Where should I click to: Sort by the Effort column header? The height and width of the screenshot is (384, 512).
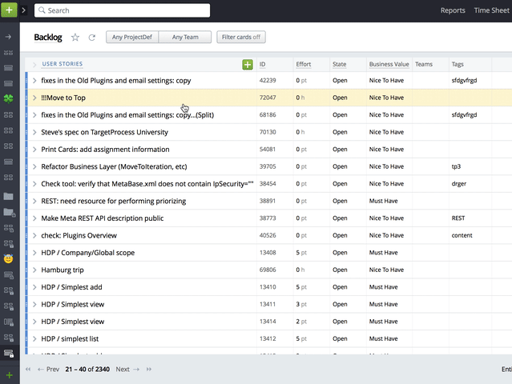click(304, 64)
